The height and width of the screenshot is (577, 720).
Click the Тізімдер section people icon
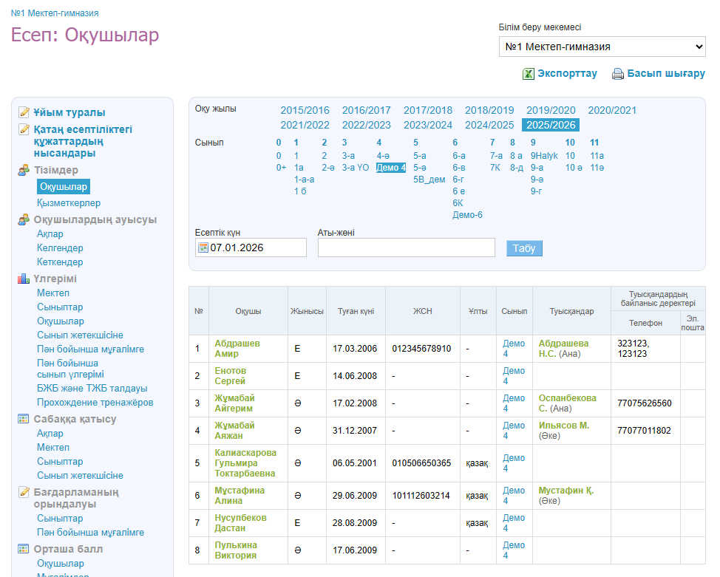click(x=24, y=171)
